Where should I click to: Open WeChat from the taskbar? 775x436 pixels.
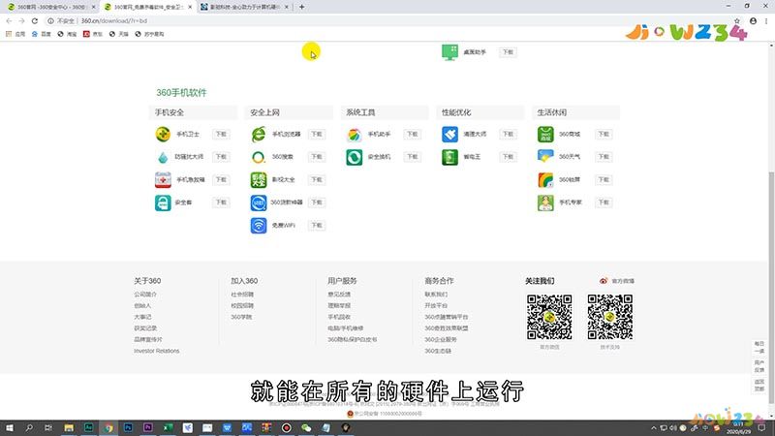(306, 427)
